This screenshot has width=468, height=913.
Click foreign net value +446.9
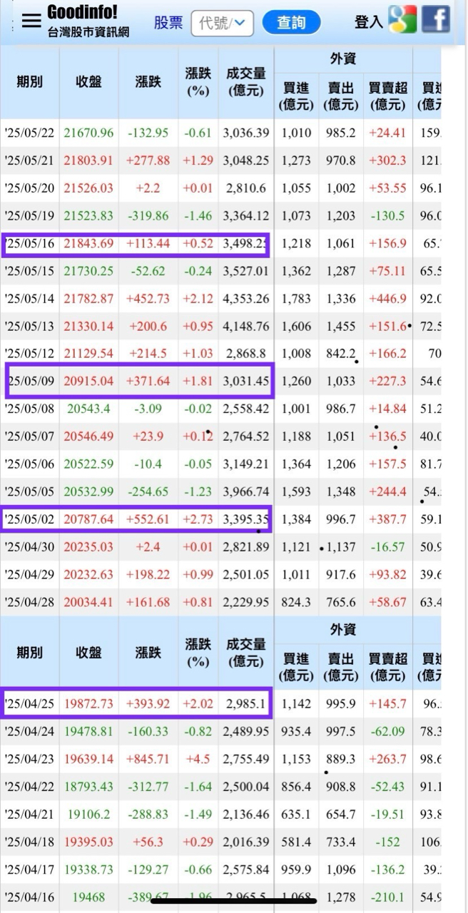pyautogui.click(x=387, y=299)
